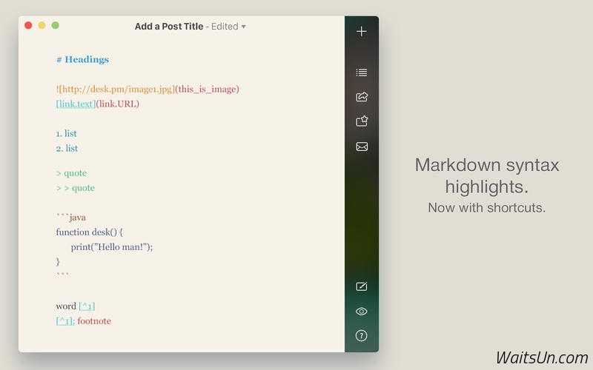Open help via question mark icon
The height and width of the screenshot is (370, 593).
[362, 336]
